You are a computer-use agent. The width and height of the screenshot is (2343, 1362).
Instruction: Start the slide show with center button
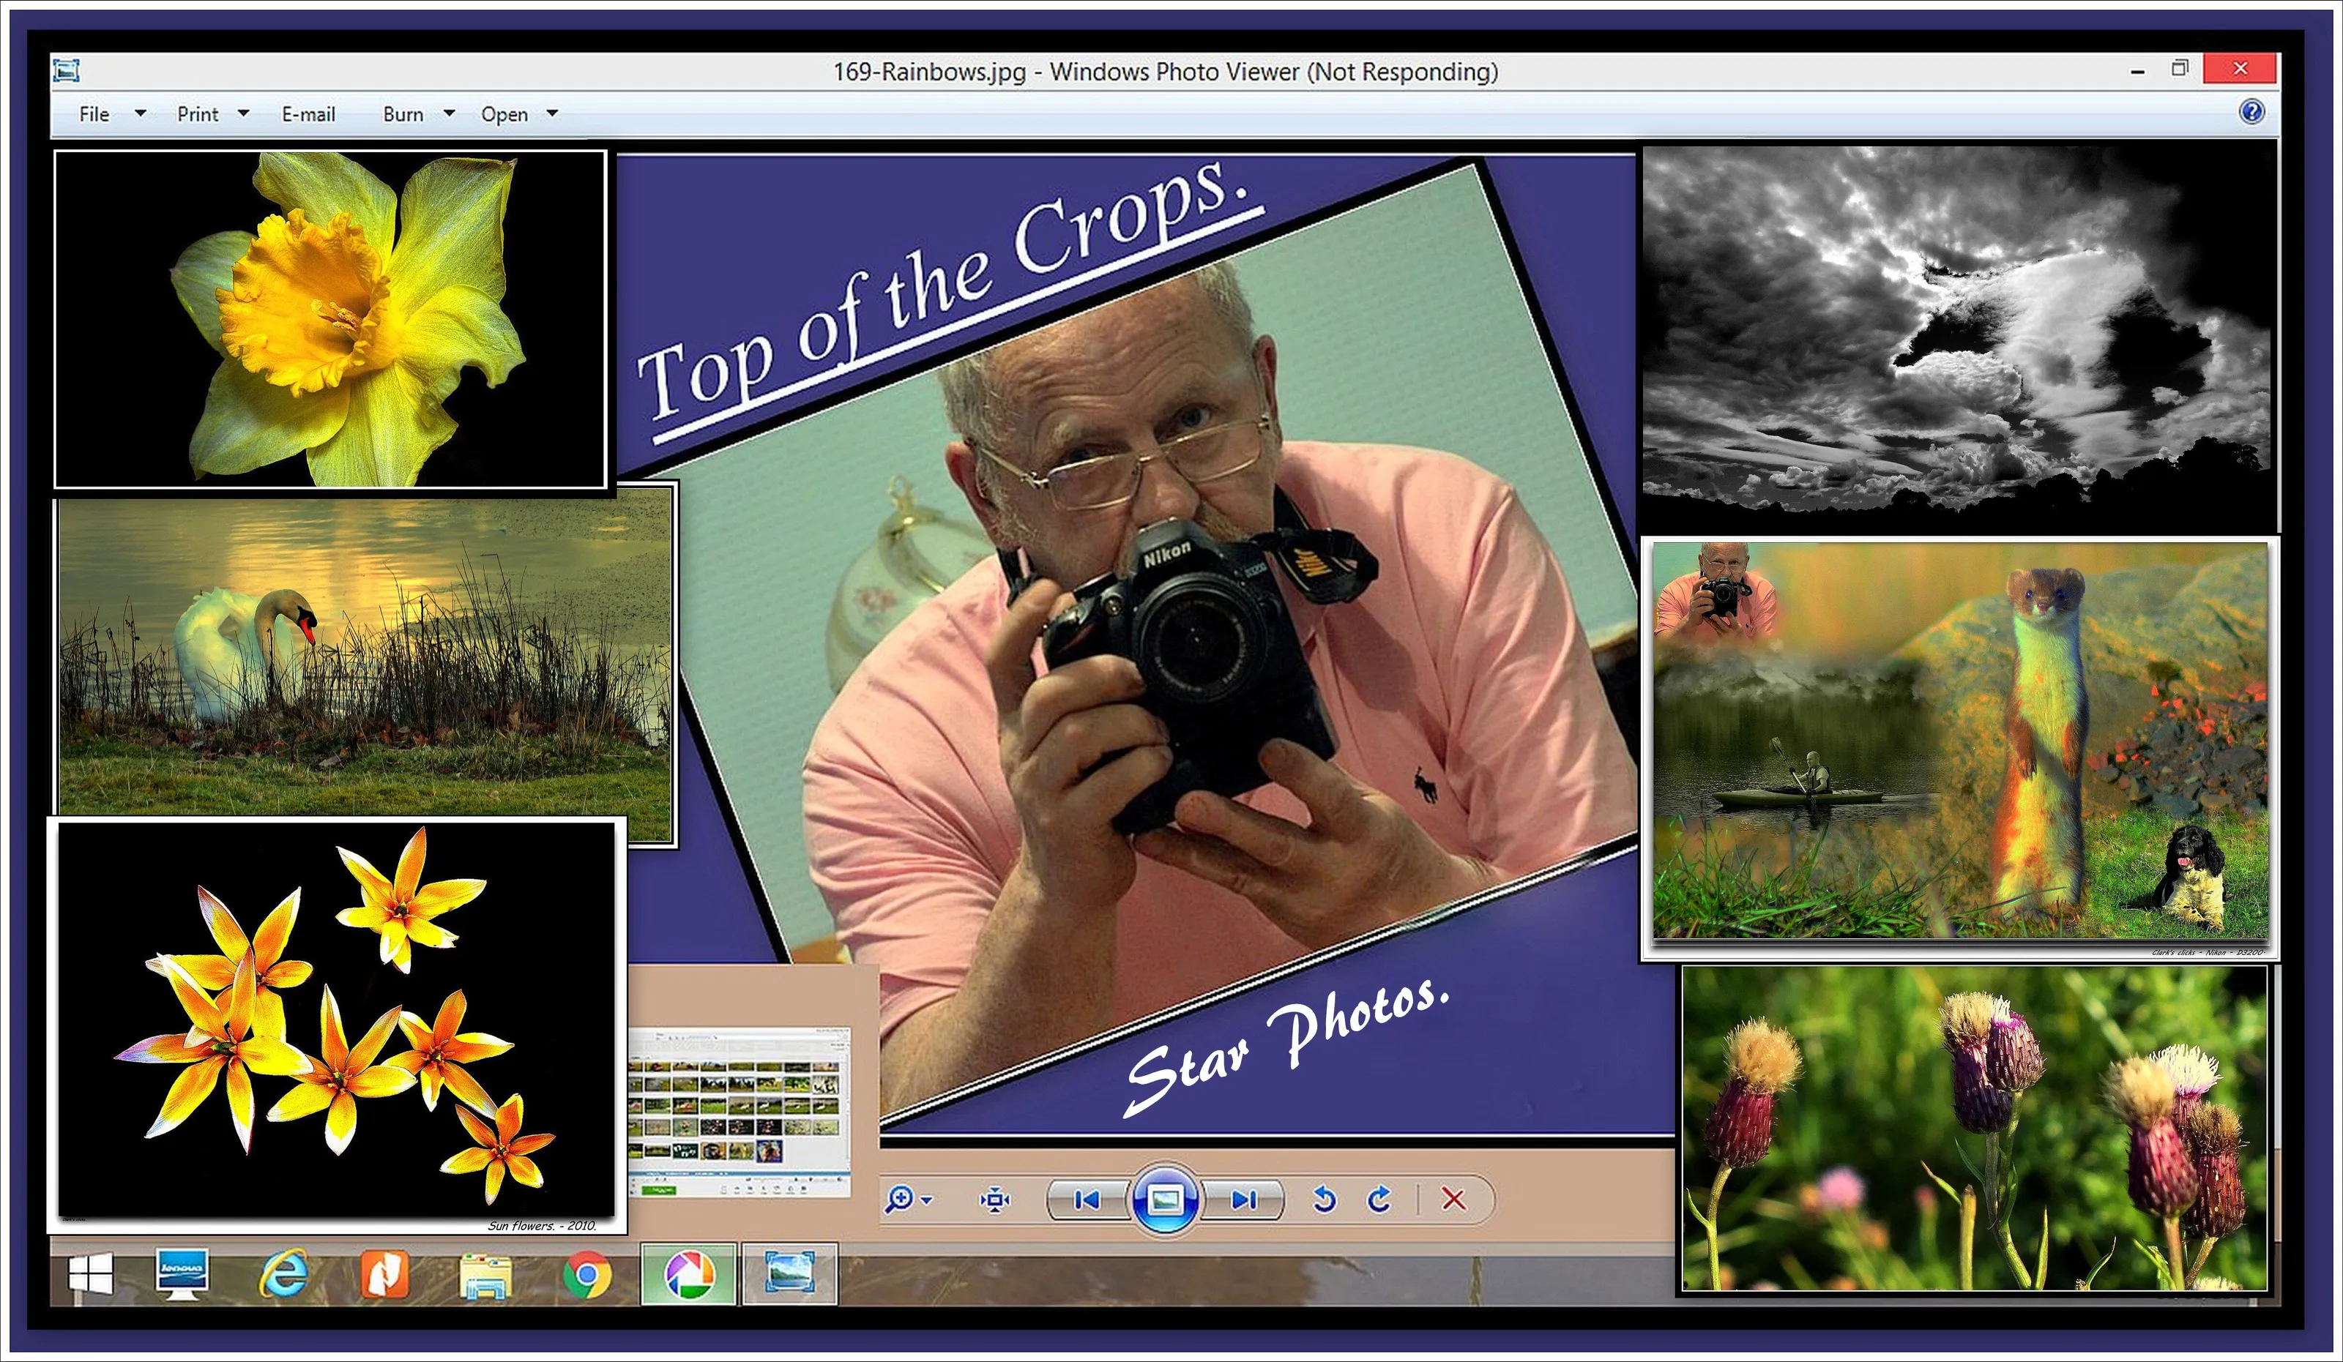click(1165, 1200)
